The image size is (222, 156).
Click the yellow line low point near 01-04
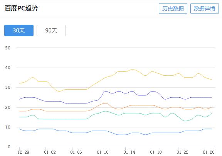(59, 91)
